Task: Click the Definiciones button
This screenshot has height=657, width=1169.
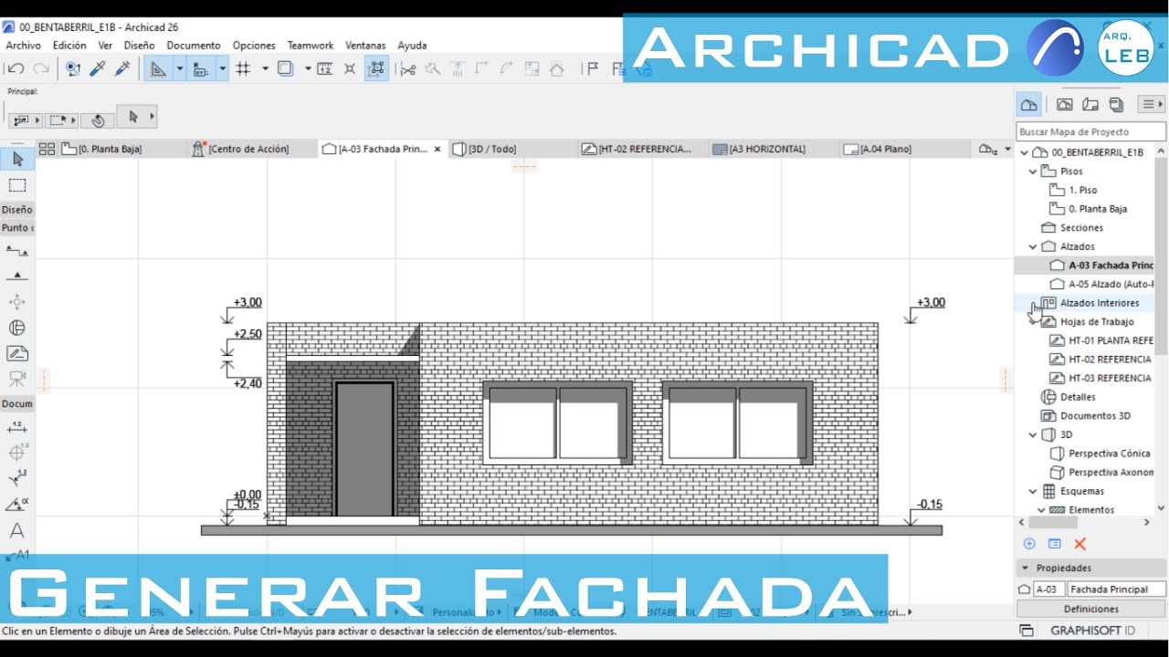Action: pos(1091,609)
